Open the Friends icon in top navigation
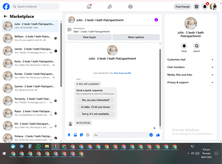The image size is (222, 164). click(x=110, y=7)
